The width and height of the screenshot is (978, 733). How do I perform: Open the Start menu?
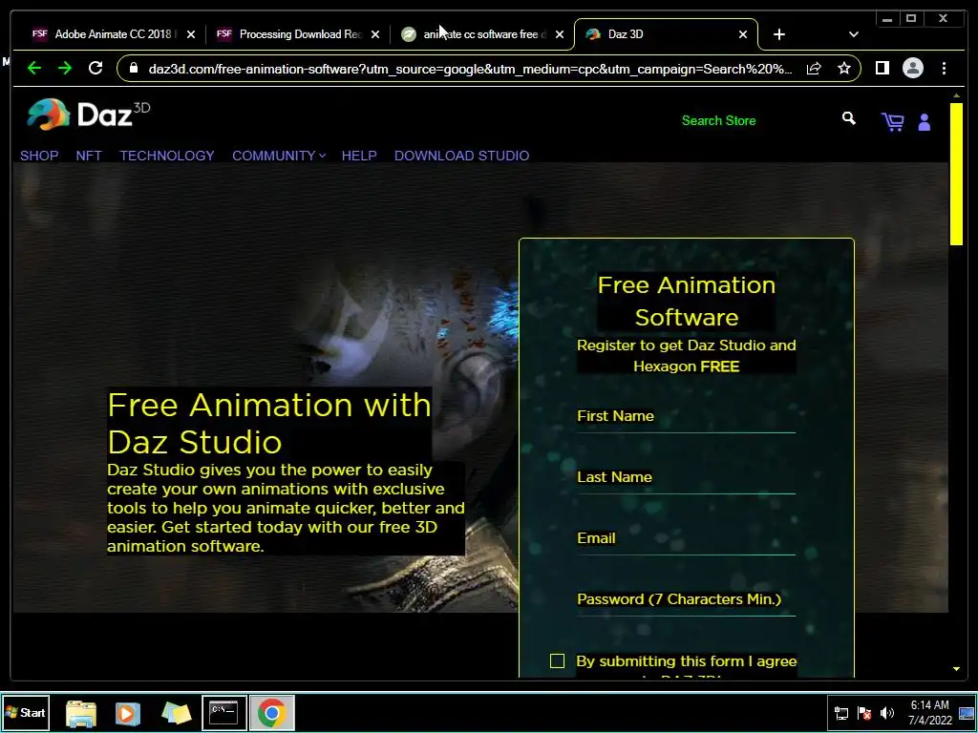click(x=26, y=712)
